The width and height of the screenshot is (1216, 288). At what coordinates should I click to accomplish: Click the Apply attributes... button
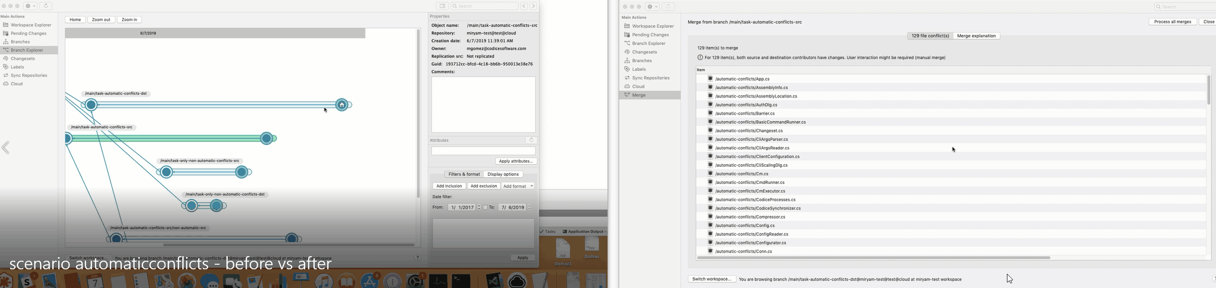[516, 161]
